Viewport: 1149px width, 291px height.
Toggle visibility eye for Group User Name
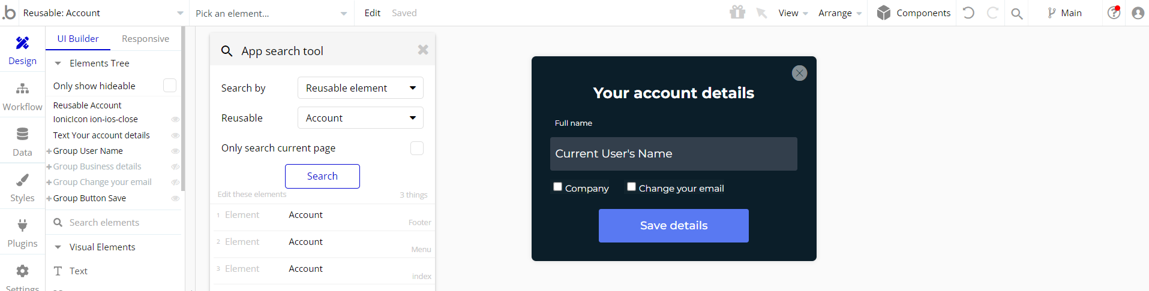pos(175,151)
